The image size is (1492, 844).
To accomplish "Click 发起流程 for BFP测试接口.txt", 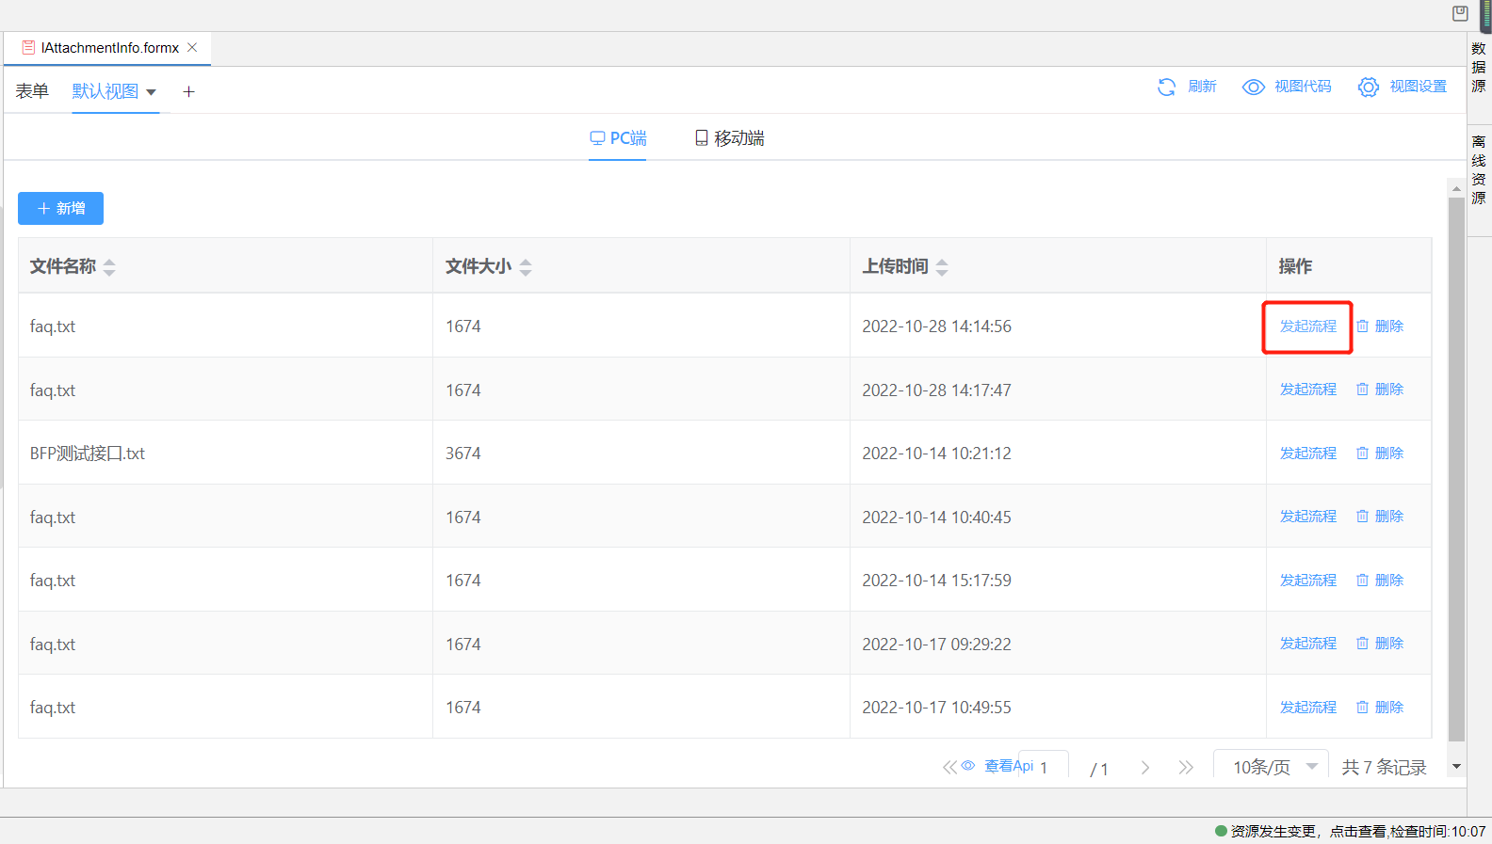I will click(1307, 454).
